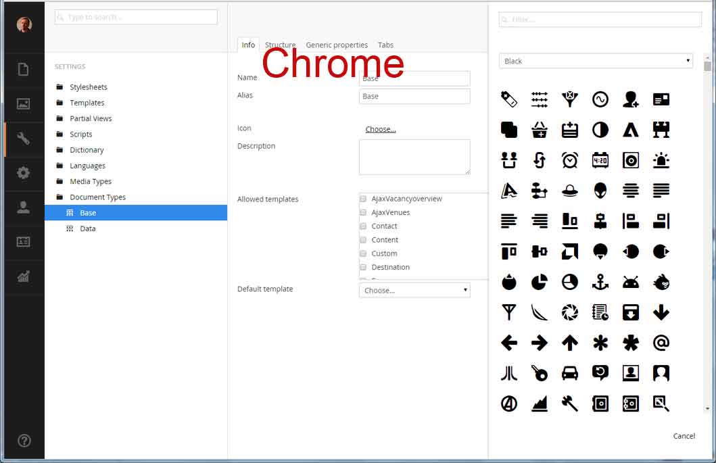Tick the Destination template checkbox
Viewport: 716px width, 463px height.
coord(364,267)
